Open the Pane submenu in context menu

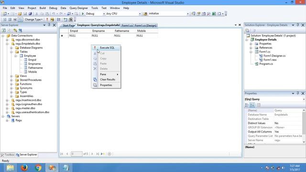106,75
